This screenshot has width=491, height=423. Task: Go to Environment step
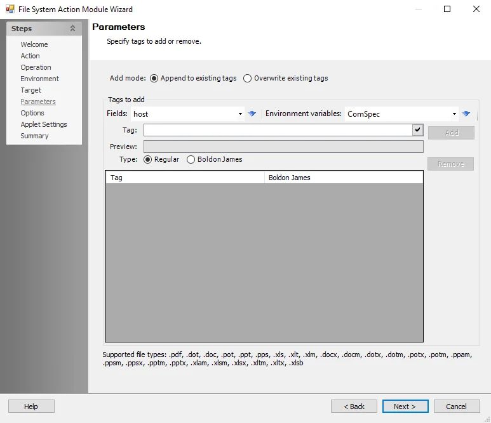click(40, 79)
